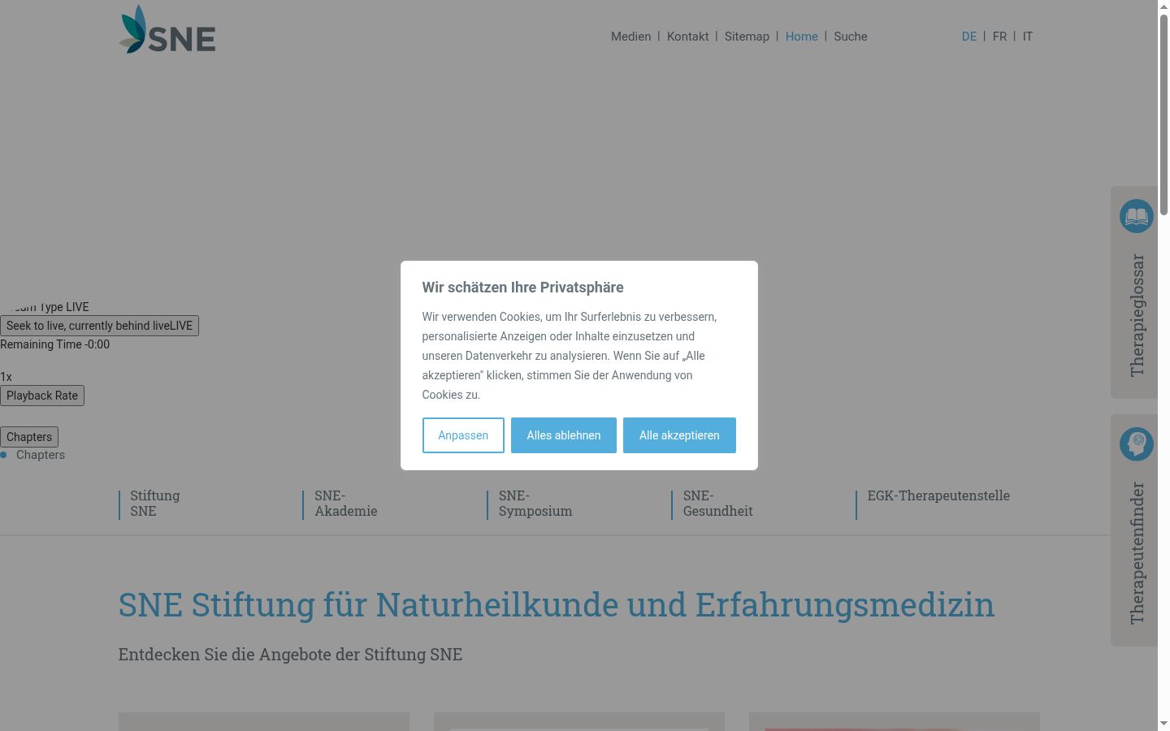Click Alle akzeptieren button
The height and width of the screenshot is (731, 1170).
coord(679,435)
